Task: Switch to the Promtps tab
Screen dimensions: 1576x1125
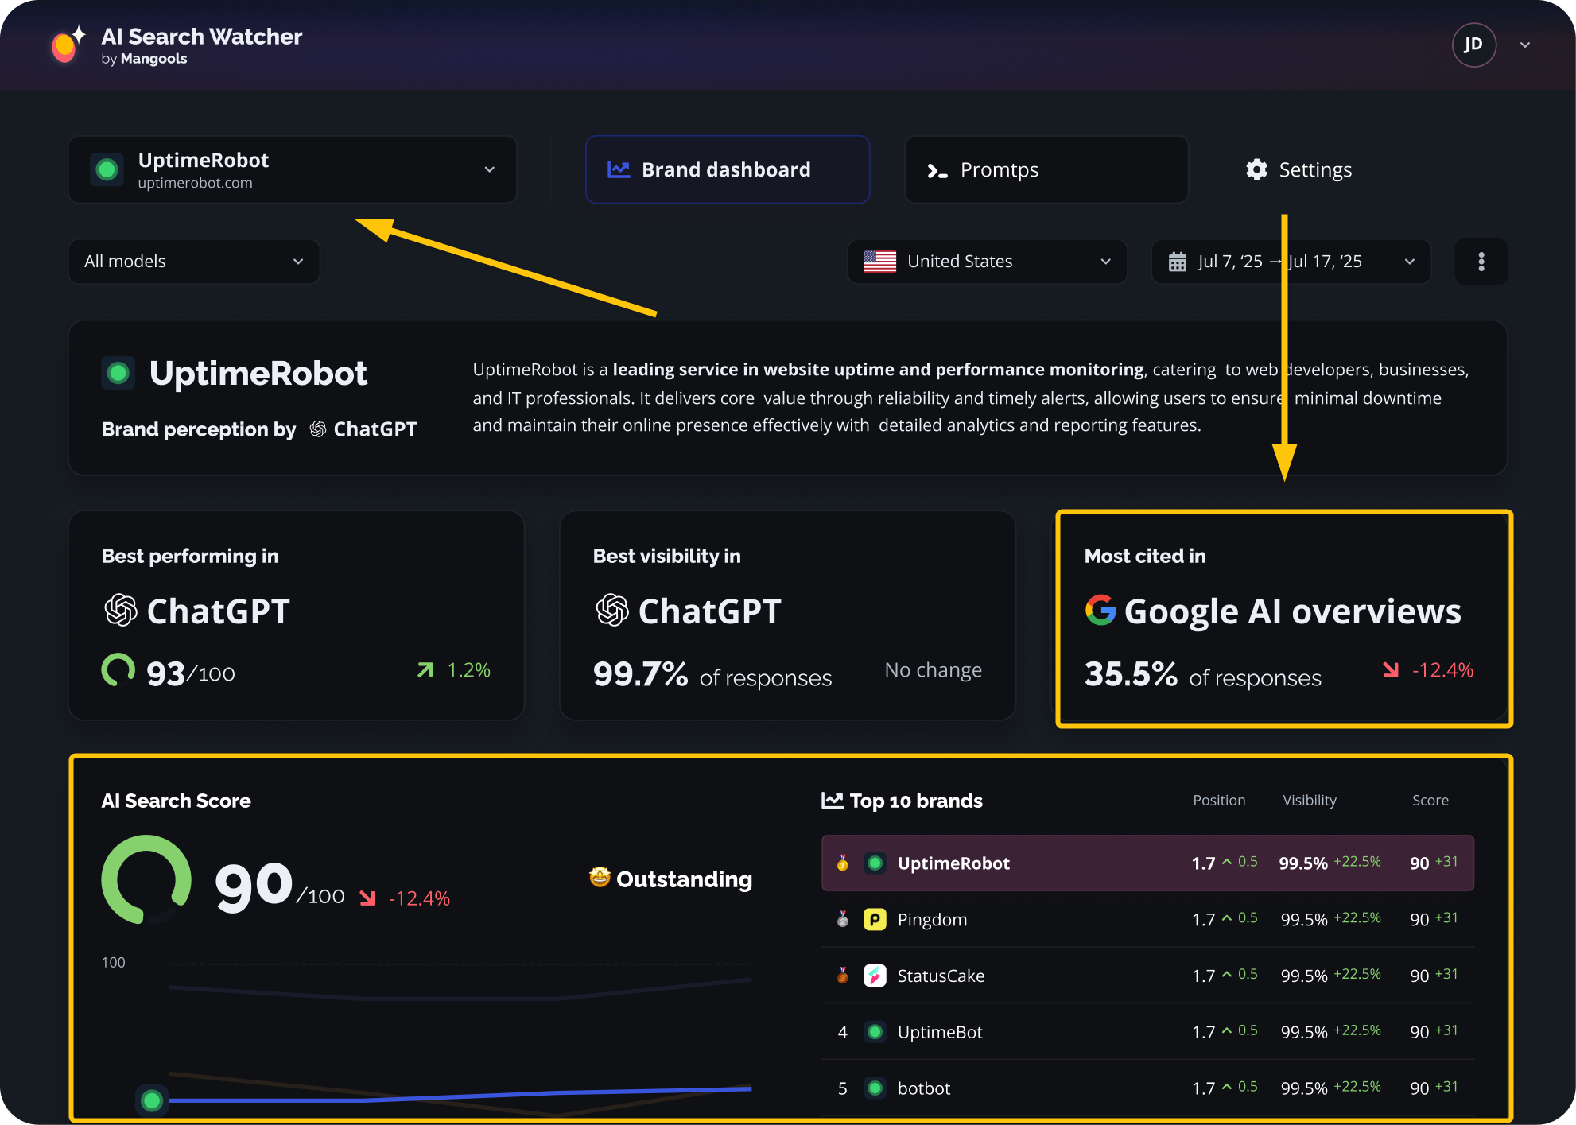Action: [1046, 169]
